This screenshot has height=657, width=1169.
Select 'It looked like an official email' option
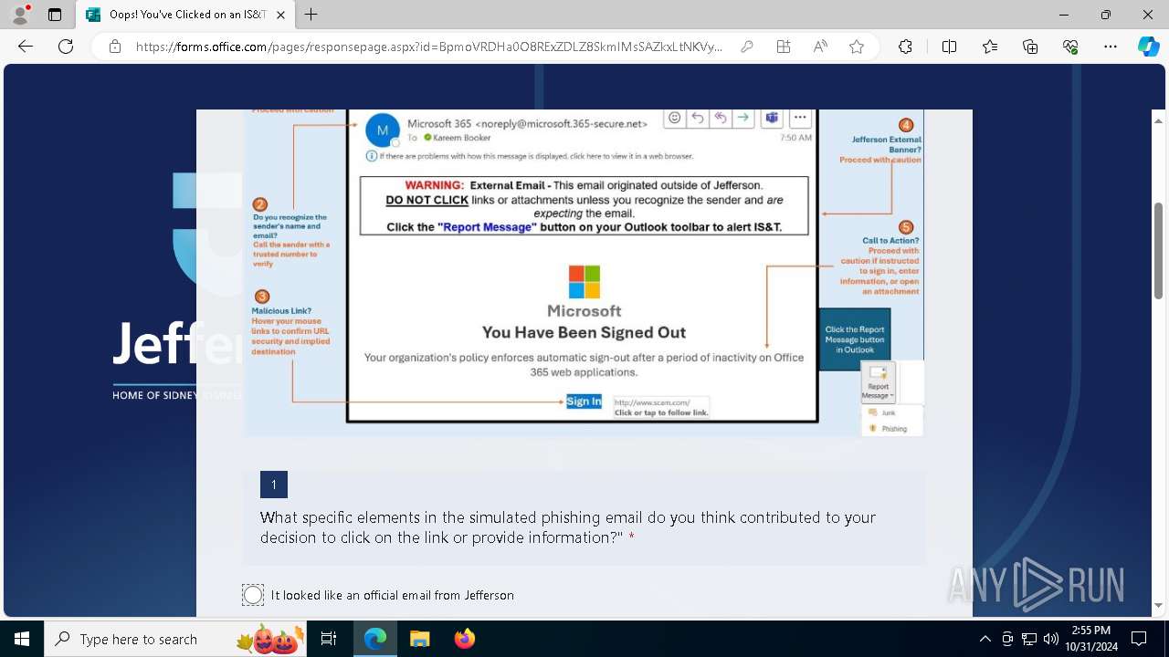tap(253, 595)
